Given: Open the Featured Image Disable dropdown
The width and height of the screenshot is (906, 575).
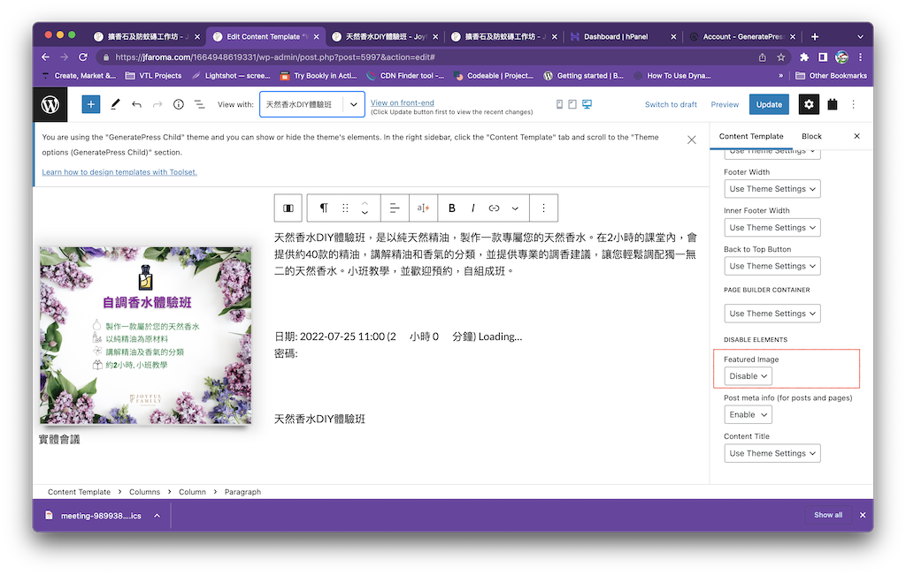Looking at the screenshot, I should (748, 376).
